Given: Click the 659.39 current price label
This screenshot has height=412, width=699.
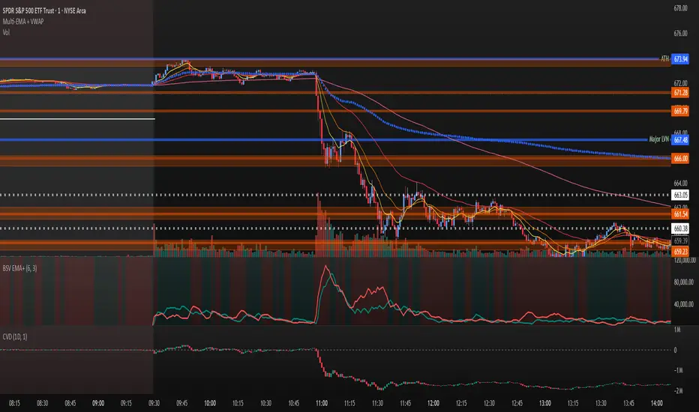Looking at the screenshot, I should (x=680, y=241).
